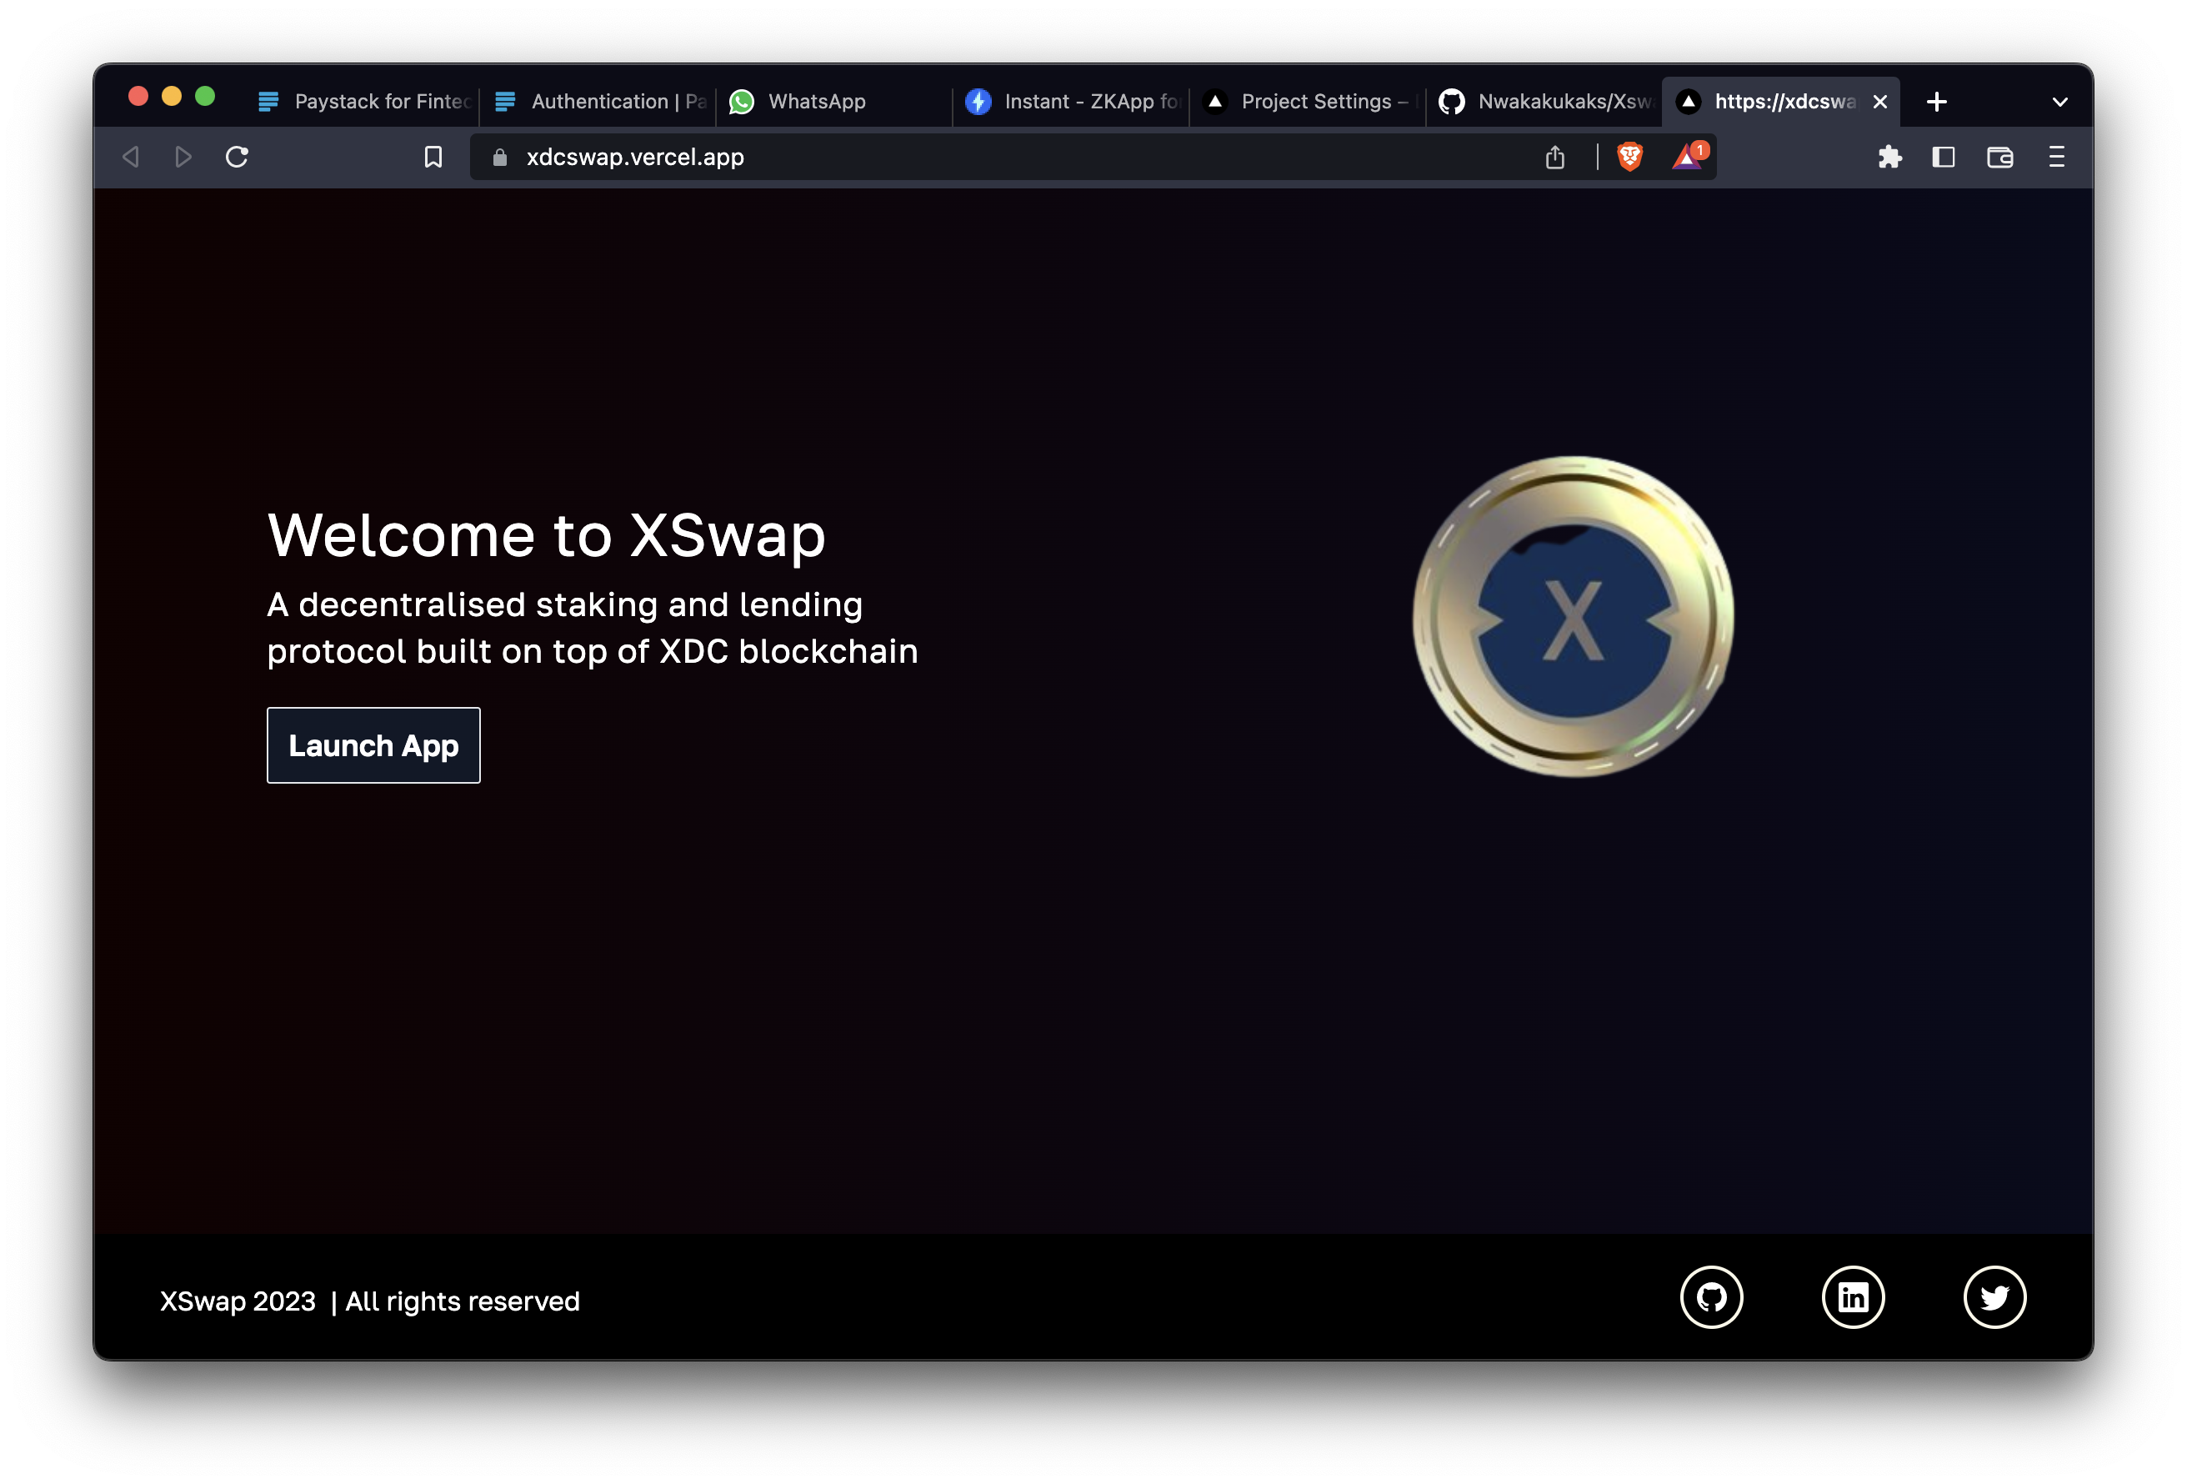The image size is (2187, 1484).
Task: Open the browser extensions puzzle icon
Action: [1889, 158]
